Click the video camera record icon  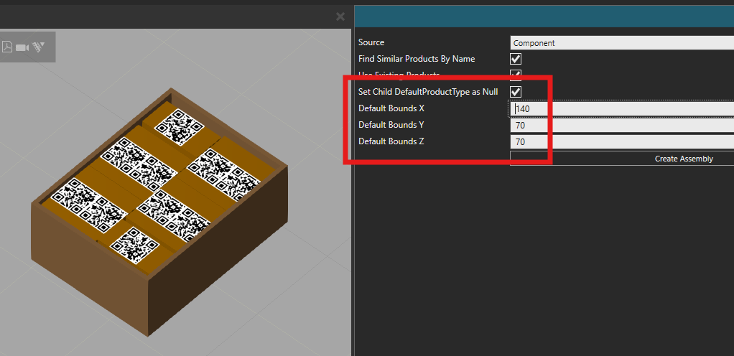(x=22, y=47)
